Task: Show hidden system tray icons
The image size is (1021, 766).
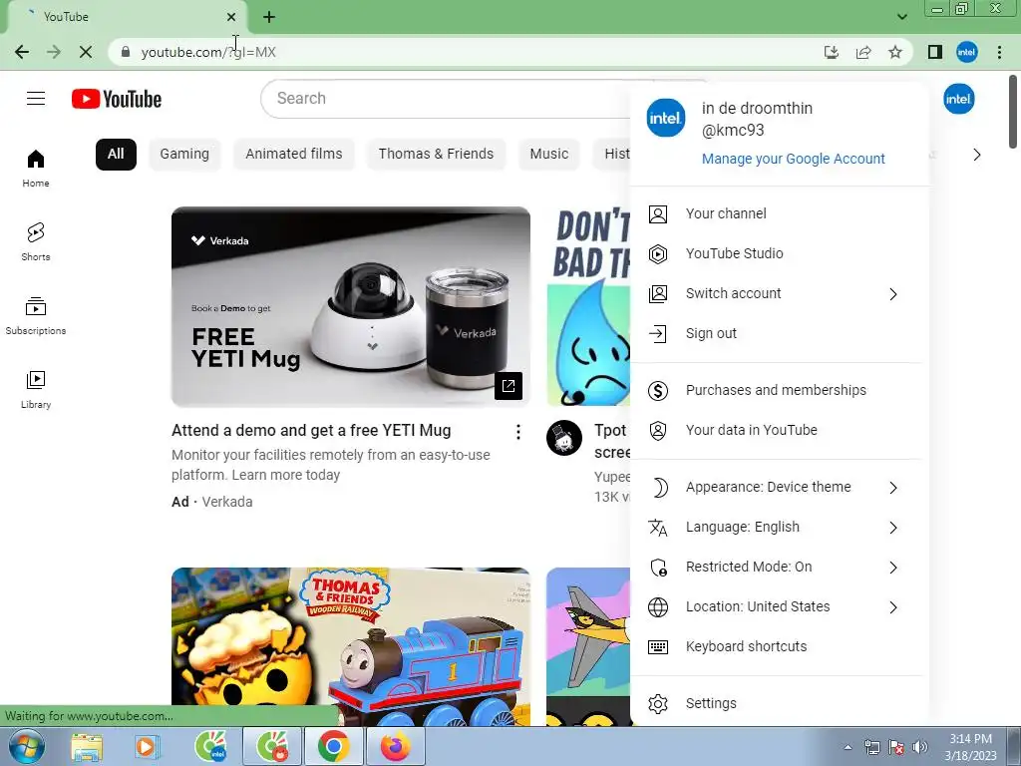Action: (848, 748)
